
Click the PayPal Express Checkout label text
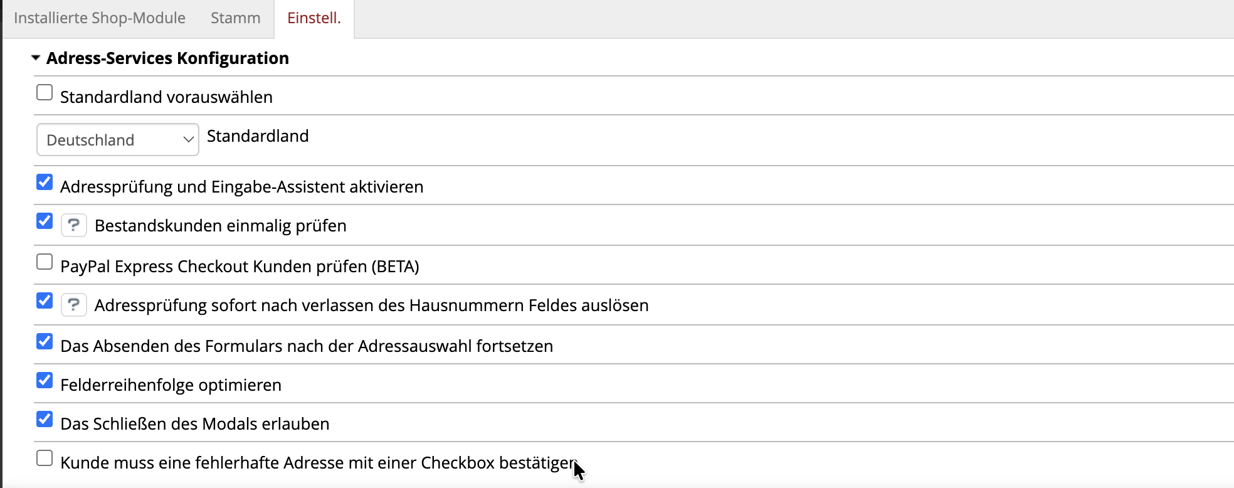pos(240,267)
